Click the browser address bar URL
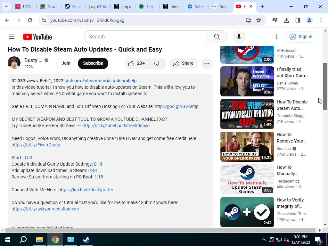The height and width of the screenshot is (246, 328). pos(87,20)
